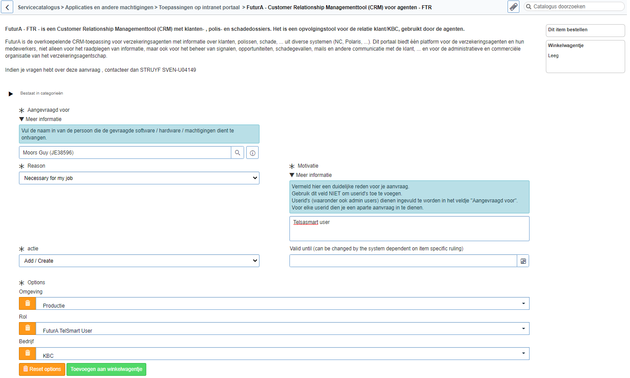
Task: Open the Reason dropdown
Action: (139, 178)
